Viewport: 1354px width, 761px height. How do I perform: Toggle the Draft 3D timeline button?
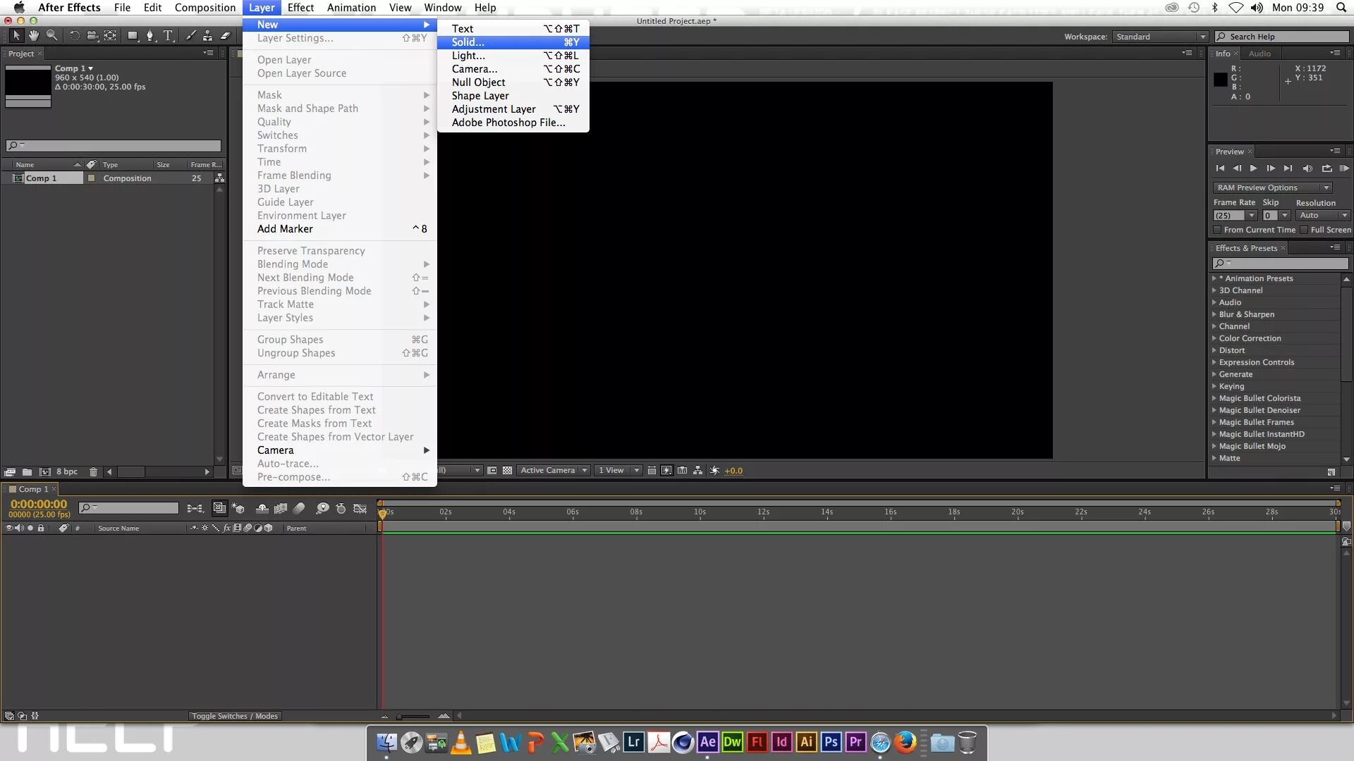click(x=238, y=508)
